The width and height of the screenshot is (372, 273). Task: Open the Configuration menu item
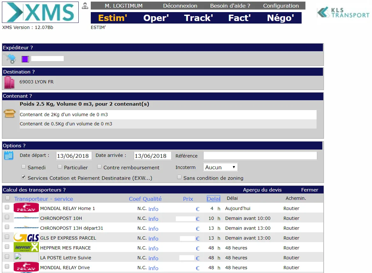281,6
